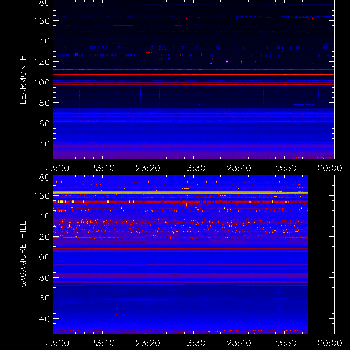Screen dimensions: 350x350
Task: Click 23:00 time label under Sagamore Hill plot
Action: tap(57, 343)
